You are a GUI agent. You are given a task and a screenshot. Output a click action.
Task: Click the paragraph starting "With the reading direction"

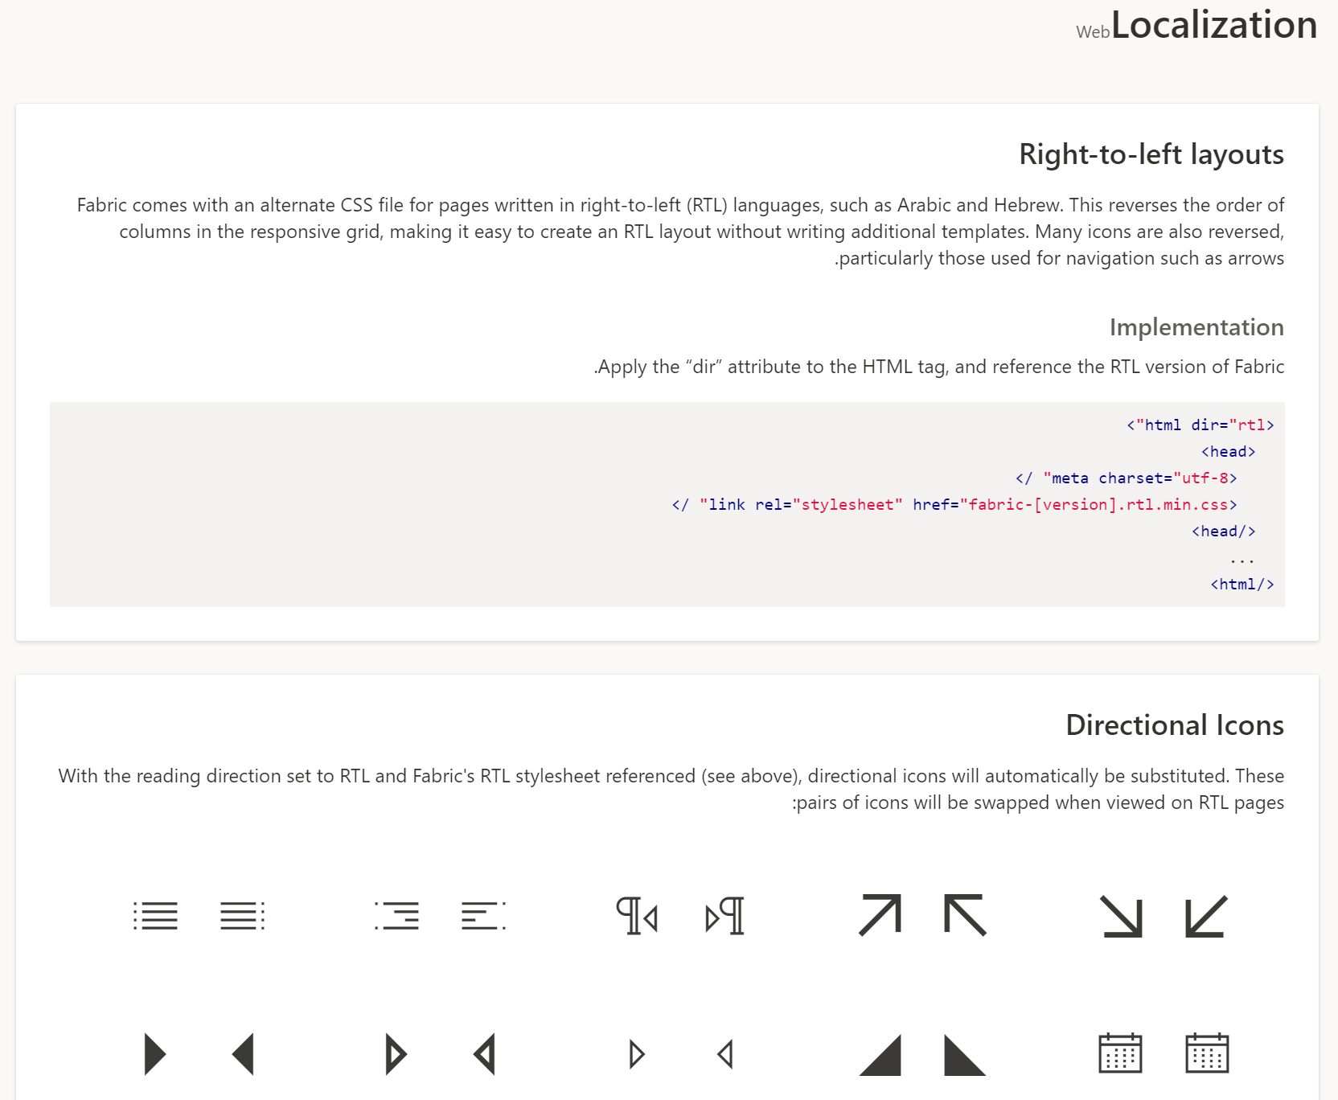(671, 789)
